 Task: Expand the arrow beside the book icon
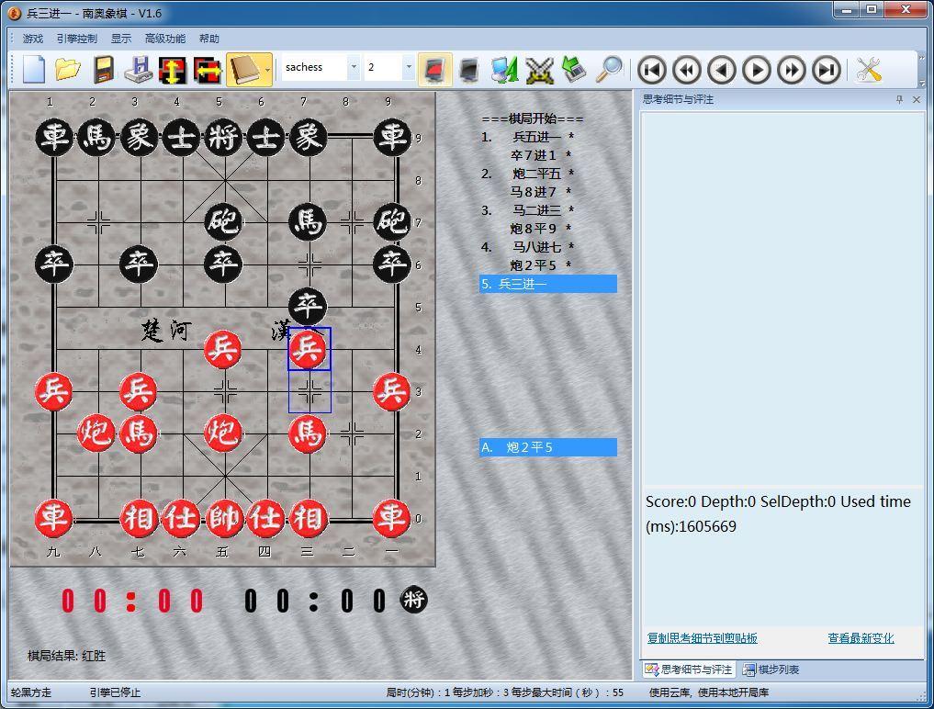click(267, 70)
